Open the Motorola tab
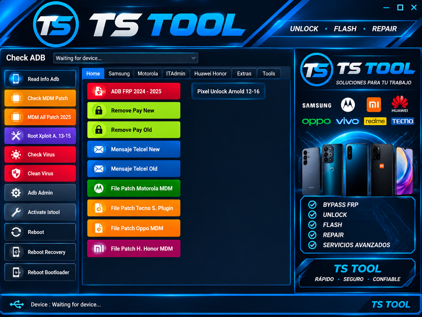 pyautogui.click(x=148, y=74)
